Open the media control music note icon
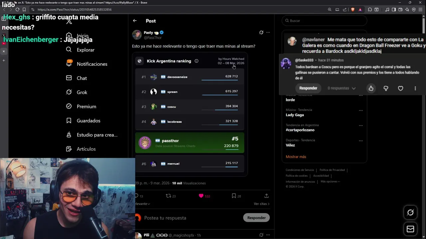Image resolution: width=426 pixels, height=239 pixels. point(387,10)
